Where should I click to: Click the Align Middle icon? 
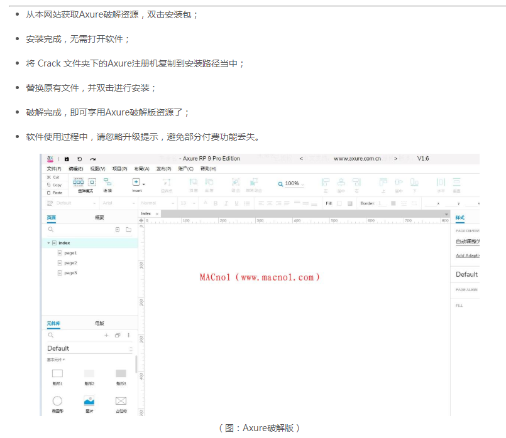point(399,182)
